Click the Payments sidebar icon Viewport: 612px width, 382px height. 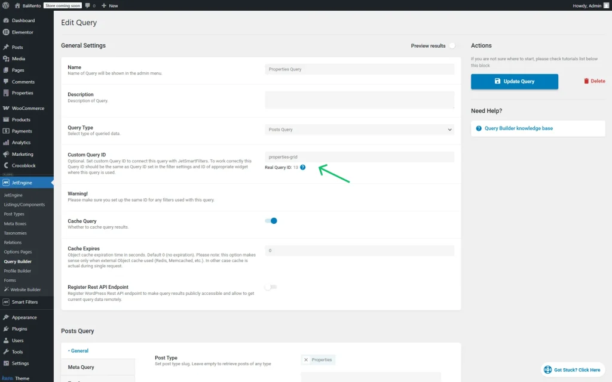[6, 131]
